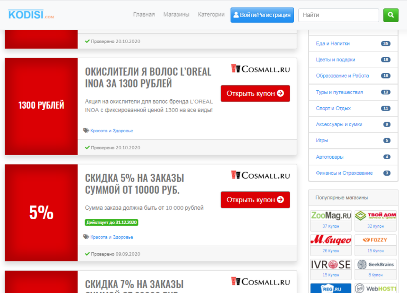Open the Игры category
The image size is (407, 293).
coord(321,140)
